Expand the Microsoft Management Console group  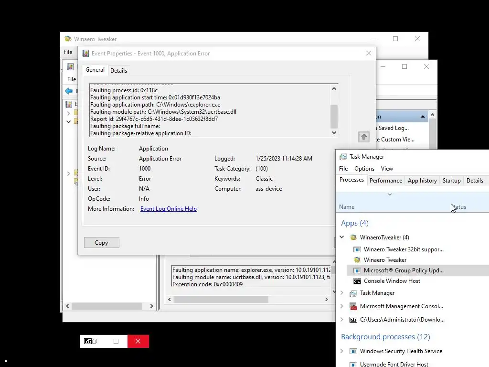(342, 306)
